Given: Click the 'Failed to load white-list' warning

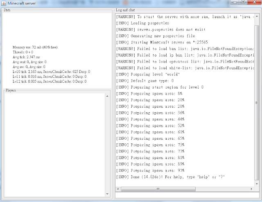Looking at the screenshot, I should (185, 68).
